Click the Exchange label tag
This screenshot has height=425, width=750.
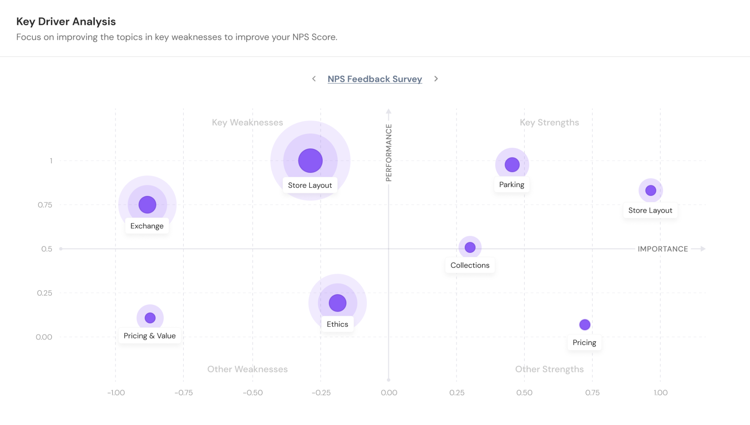(x=147, y=226)
